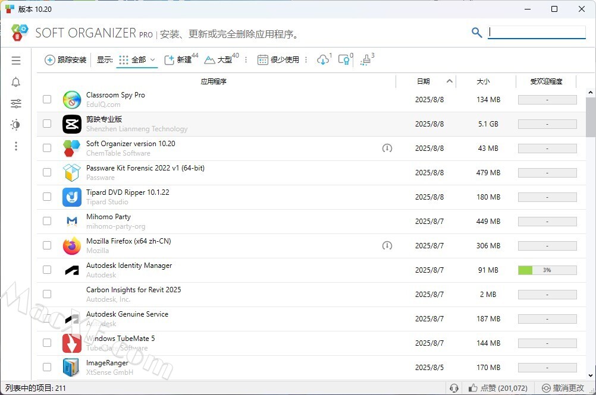This screenshot has width=596, height=395.
Task: Click update indicator on Mozilla Firefox row
Action: point(387,246)
